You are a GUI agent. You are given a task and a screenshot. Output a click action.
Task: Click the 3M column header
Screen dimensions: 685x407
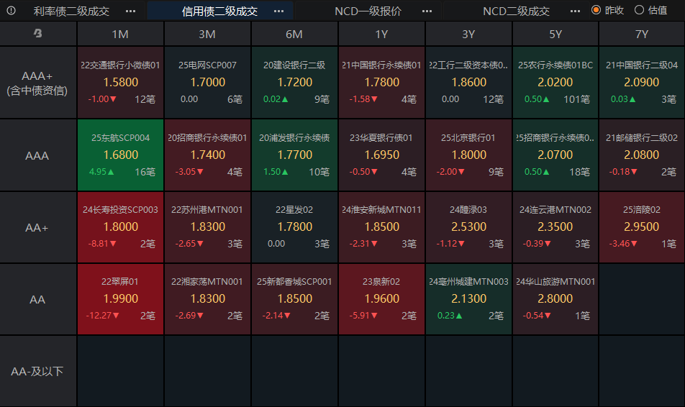pos(207,34)
